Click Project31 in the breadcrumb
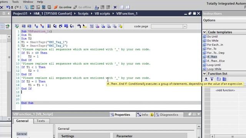 [20, 14]
